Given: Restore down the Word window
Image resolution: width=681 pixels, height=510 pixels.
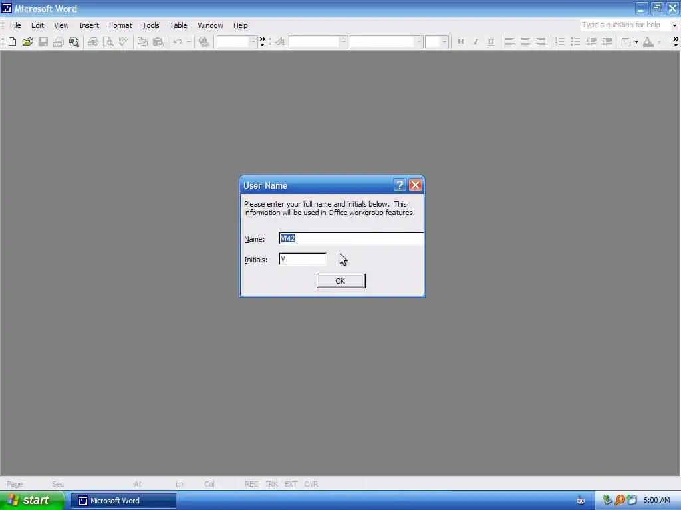Looking at the screenshot, I should coord(656,8).
